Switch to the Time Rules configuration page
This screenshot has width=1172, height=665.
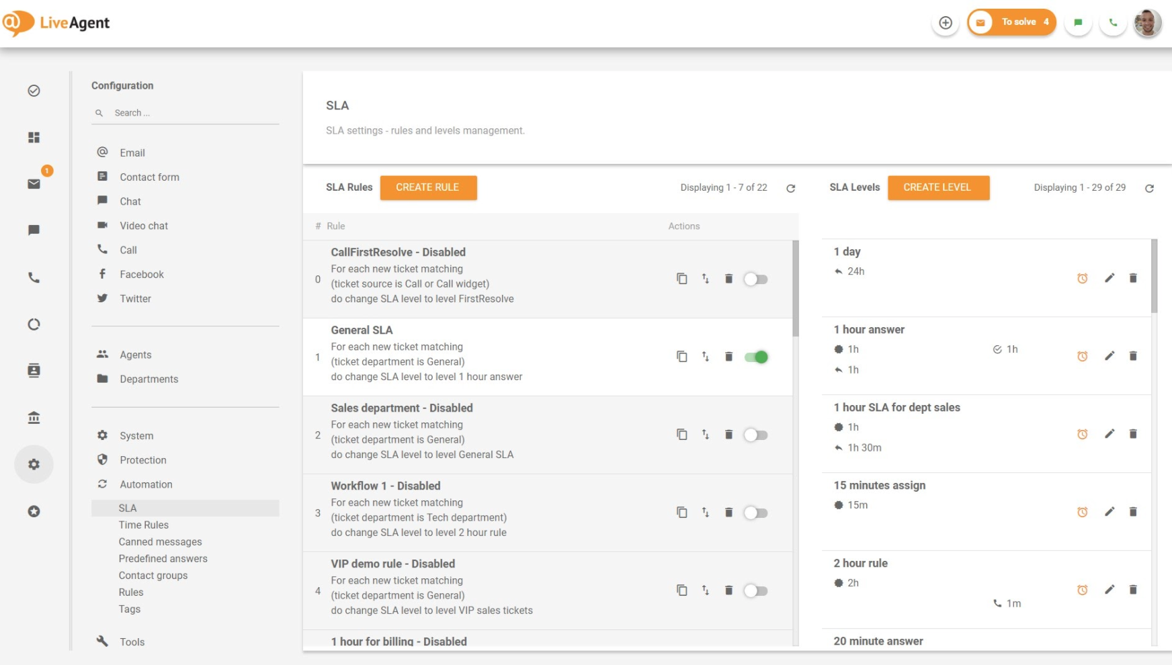(x=143, y=525)
